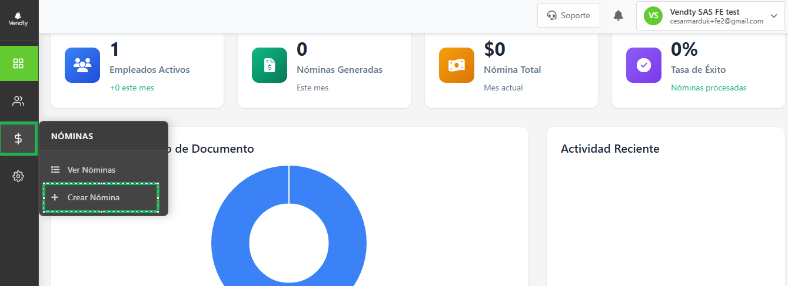Click the Tasa de Éxito label
This screenshot has height=286, width=788.
tap(699, 69)
